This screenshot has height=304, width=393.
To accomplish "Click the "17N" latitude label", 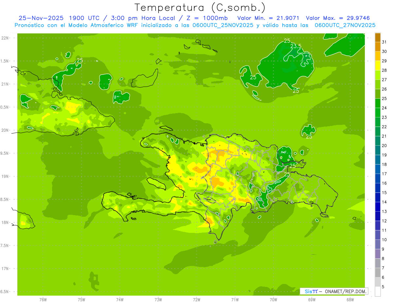I will pyautogui.click(x=6, y=269).
